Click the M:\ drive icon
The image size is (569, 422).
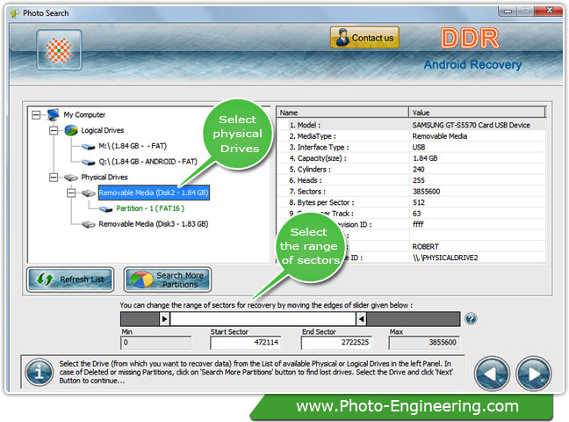point(88,147)
